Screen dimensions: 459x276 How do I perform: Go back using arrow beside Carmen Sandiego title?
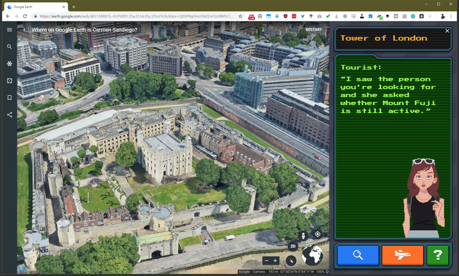(x=24, y=30)
